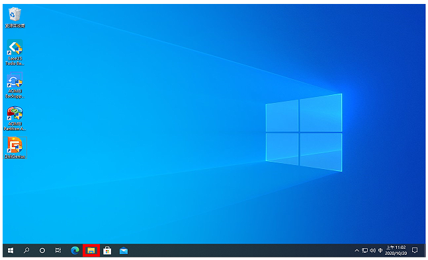Toggle the Chinese IME input indicator
This screenshot has height=260, width=428.
[x=380, y=251]
